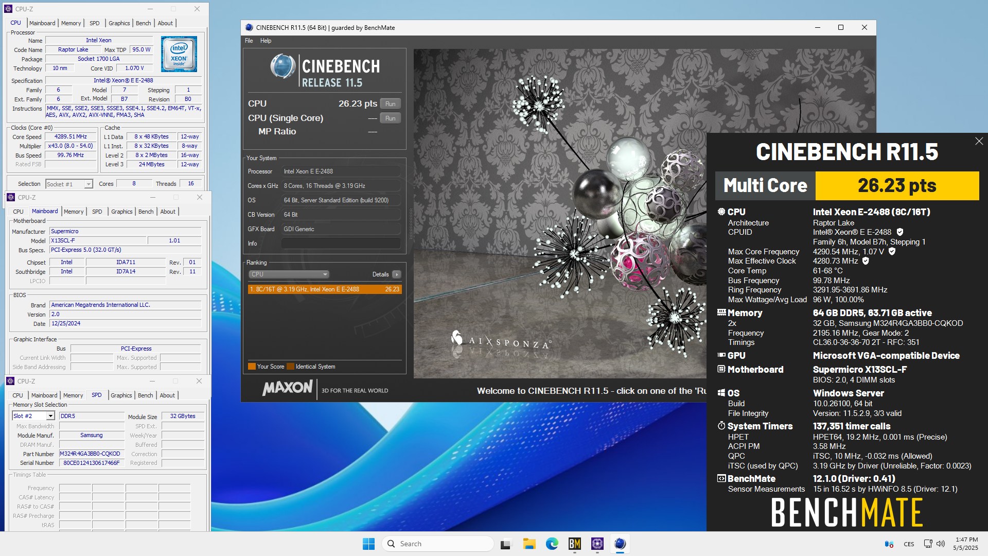Select SPD tab in top CPU-Z window

tap(94, 23)
